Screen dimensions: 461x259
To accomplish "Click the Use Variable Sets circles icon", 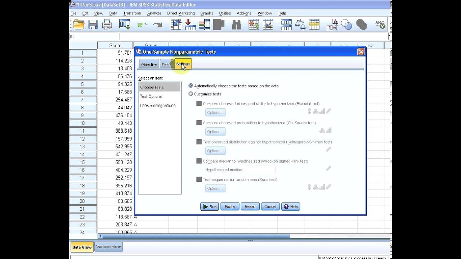I will coord(346,25).
